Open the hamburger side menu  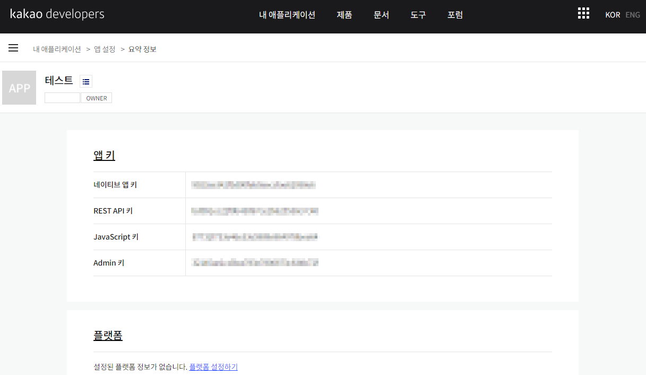click(x=13, y=48)
